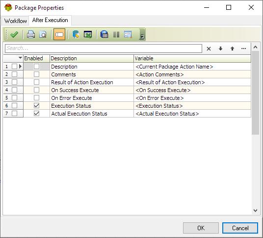Screen dimensions: 263x238
Task: Open print preview magnifier icon
Action: point(43,34)
